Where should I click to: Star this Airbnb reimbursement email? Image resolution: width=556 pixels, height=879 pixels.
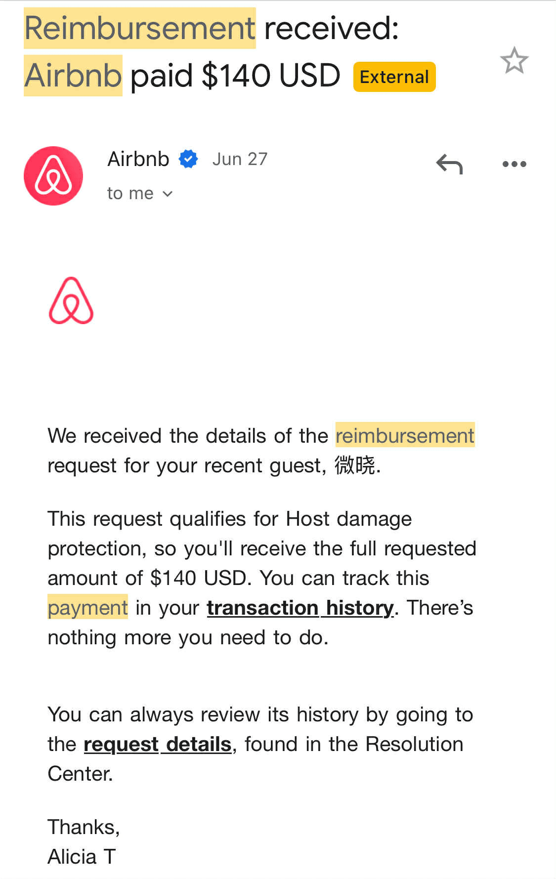514,61
